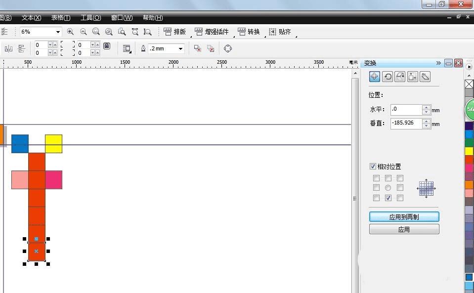Click the send to back icon
This screenshot has height=293, width=474.
click(211, 48)
